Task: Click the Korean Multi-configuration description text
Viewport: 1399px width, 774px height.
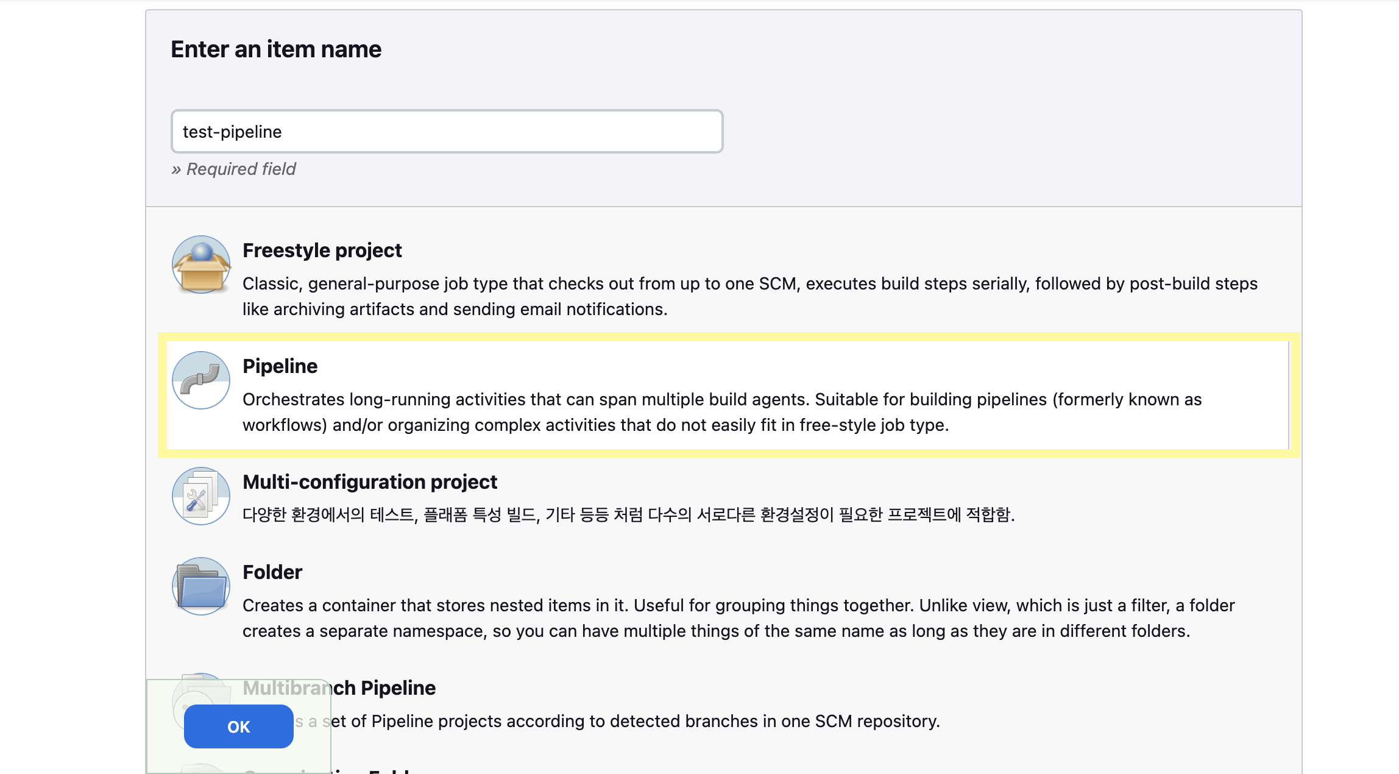Action: [629, 514]
